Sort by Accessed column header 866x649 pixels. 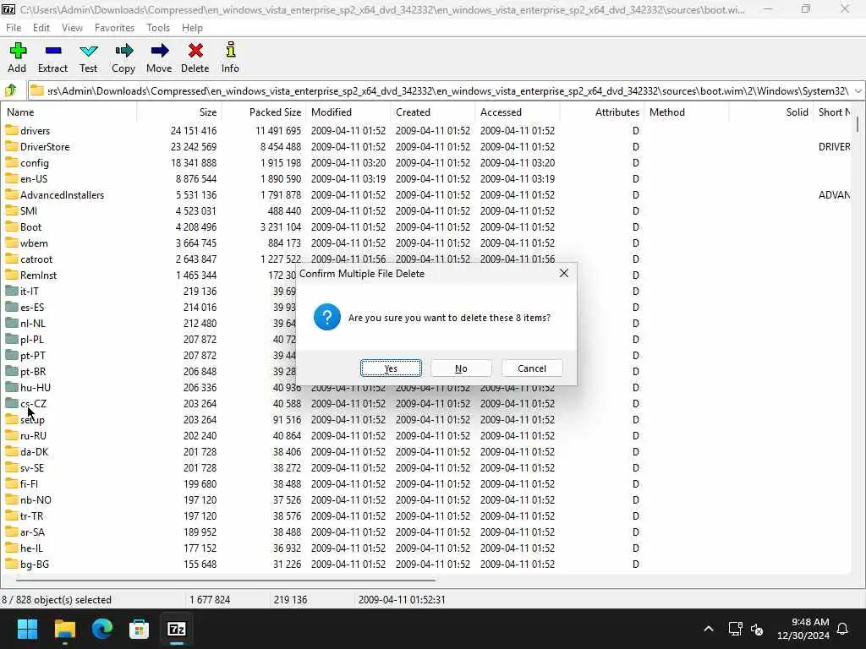(x=517, y=112)
